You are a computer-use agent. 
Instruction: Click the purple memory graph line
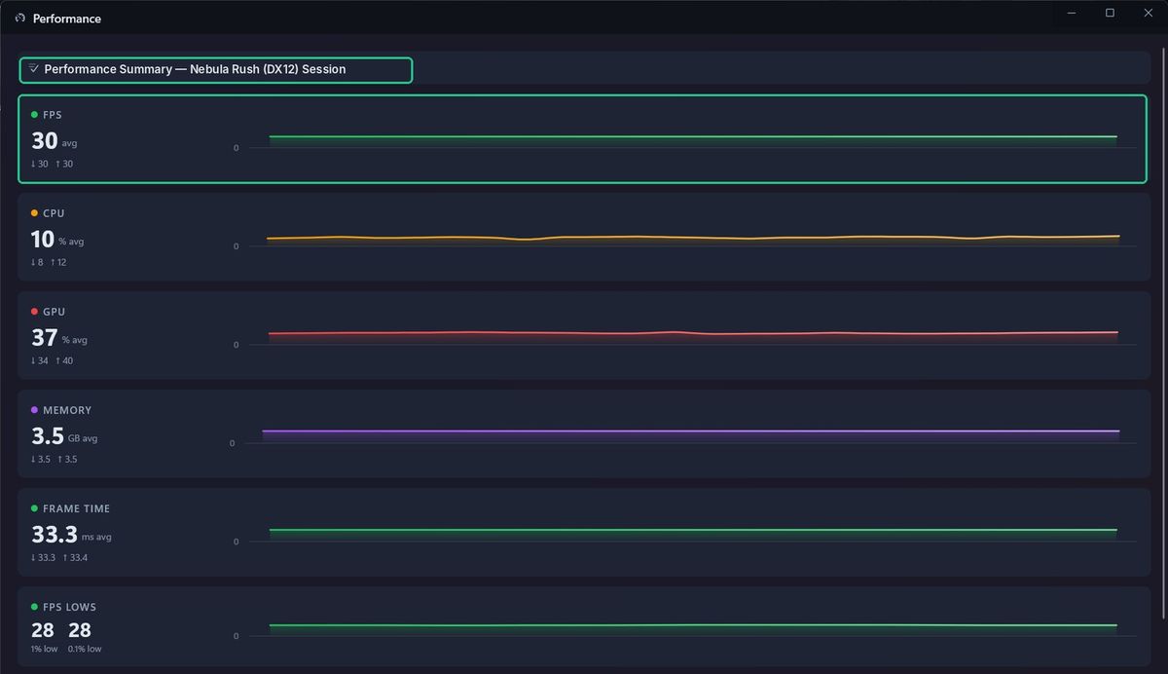[x=691, y=431]
